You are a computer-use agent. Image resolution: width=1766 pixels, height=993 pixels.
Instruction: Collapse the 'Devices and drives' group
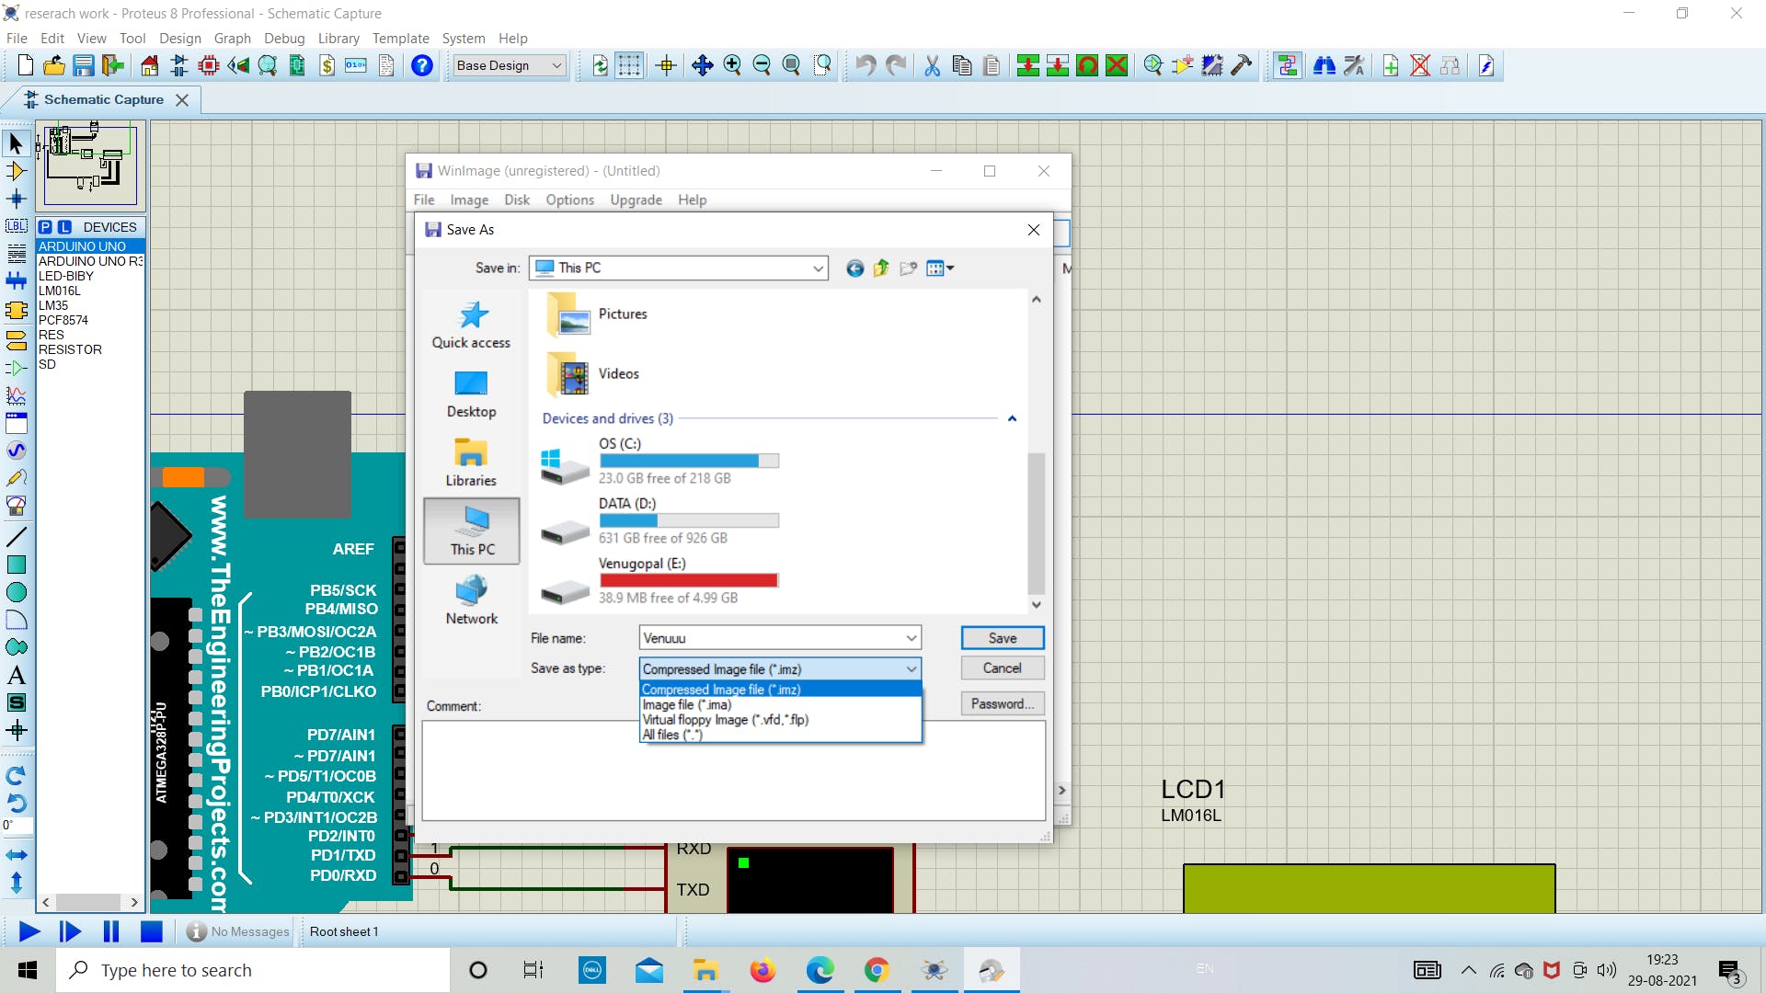pyautogui.click(x=1012, y=418)
